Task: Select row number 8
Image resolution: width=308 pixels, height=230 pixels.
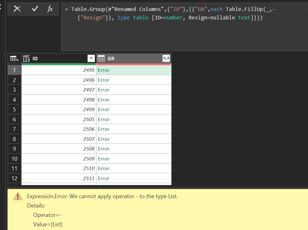Action: click(14, 139)
